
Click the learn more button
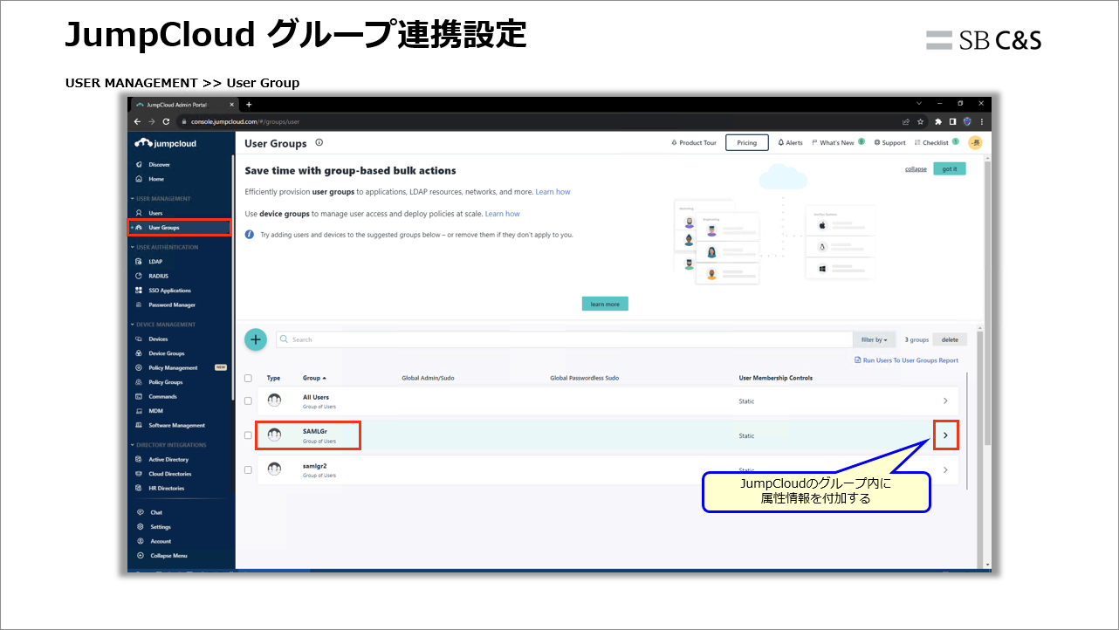click(x=605, y=304)
